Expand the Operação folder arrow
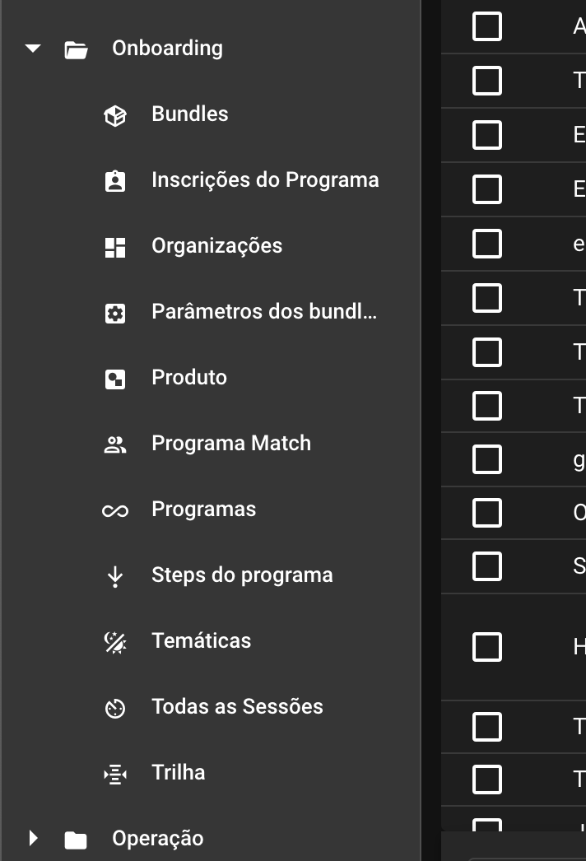The width and height of the screenshot is (586, 861). pyautogui.click(x=33, y=838)
